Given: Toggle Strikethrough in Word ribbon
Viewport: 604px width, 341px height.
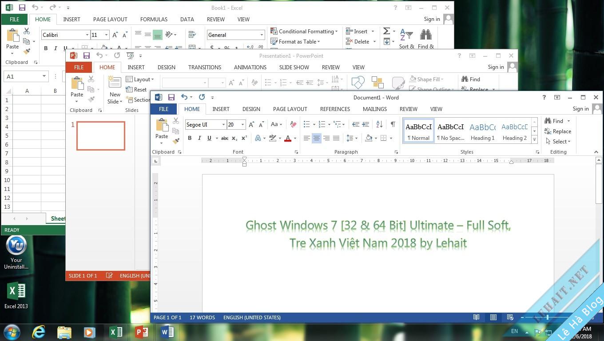Looking at the screenshot, I should coord(225,138).
